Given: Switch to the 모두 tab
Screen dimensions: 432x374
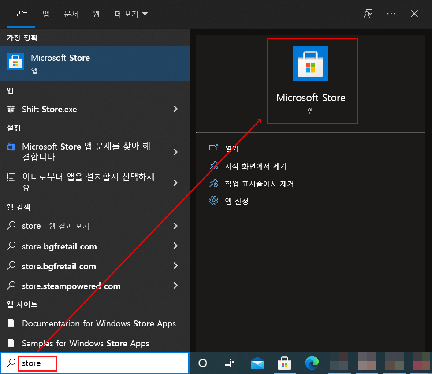Looking at the screenshot, I should (21, 14).
